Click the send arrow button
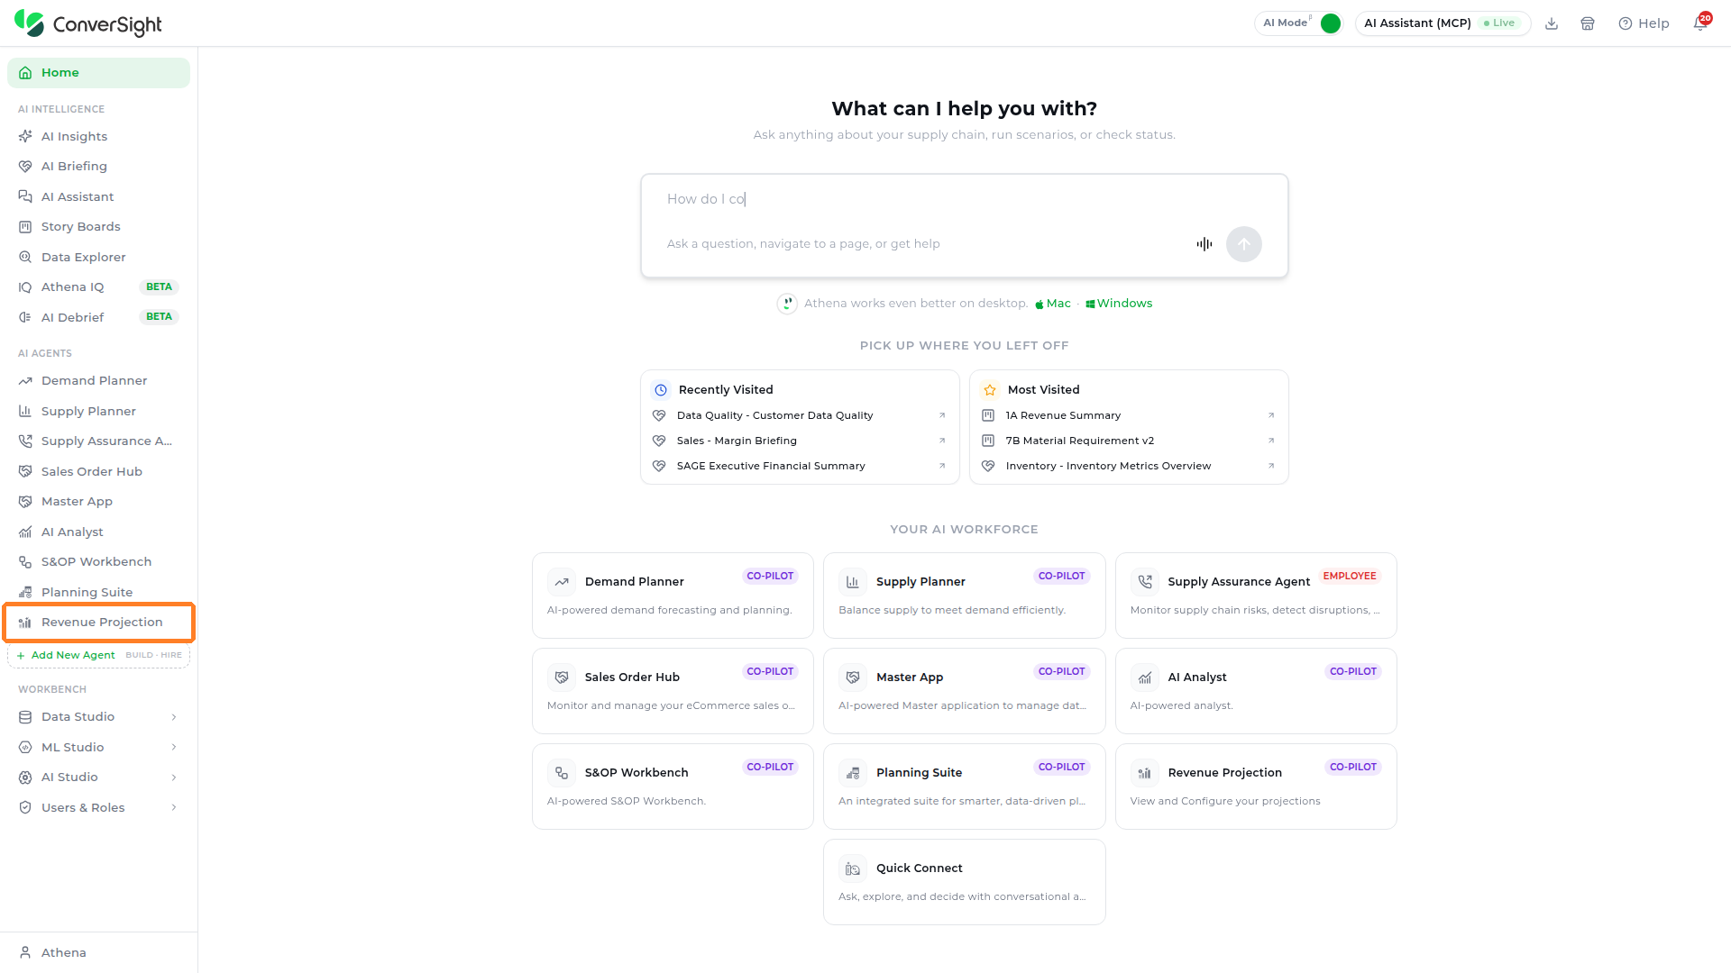This screenshot has width=1731, height=973. click(1244, 244)
